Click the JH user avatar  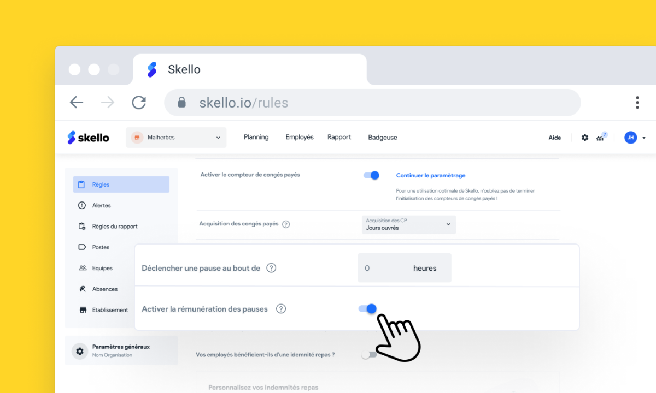pos(630,138)
